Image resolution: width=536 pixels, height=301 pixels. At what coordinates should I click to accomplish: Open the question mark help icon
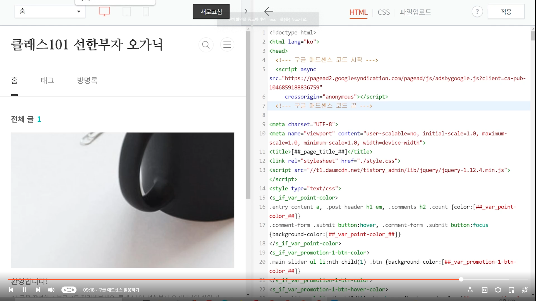click(477, 12)
